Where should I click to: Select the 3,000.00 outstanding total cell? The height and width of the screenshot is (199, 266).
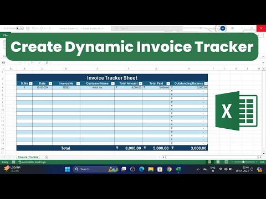pyautogui.click(x=189, y=148)
